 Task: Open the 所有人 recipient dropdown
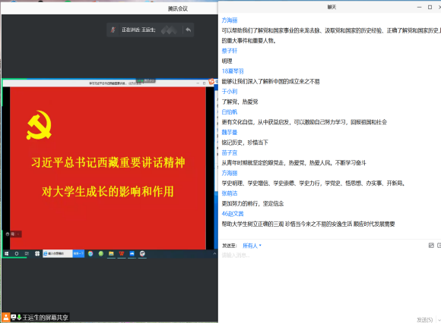coord(252,246)
